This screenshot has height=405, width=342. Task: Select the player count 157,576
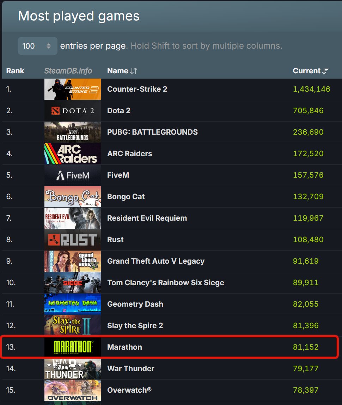click(x=308, y=175)
